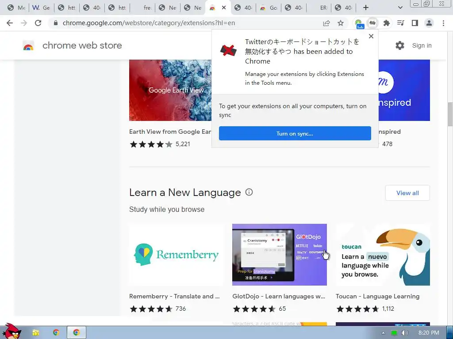Click the Twitter shortcut disabler extension icon

pos(372,23)
